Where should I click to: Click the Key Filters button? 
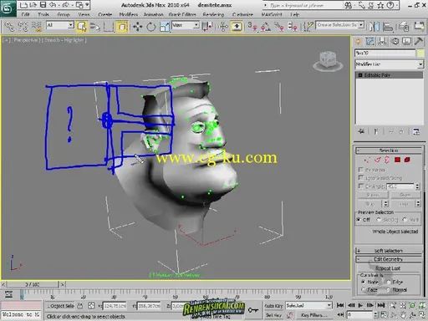click(313, 315)
